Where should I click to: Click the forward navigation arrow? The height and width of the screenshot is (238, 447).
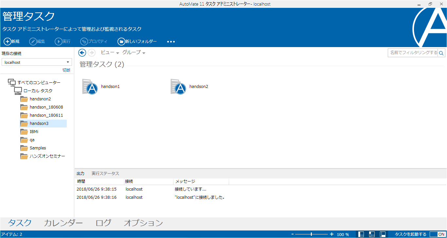(x=92, y=53)
